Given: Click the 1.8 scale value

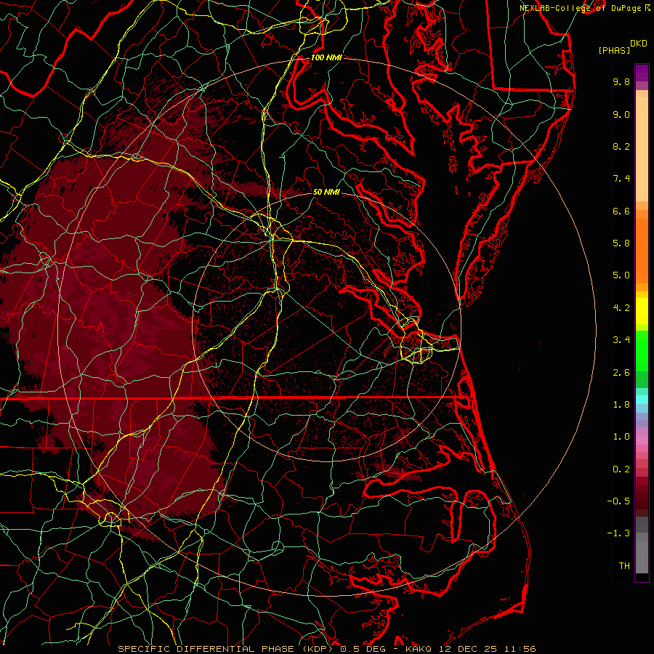Looking at the screenshot, I should tap(621, 405).
